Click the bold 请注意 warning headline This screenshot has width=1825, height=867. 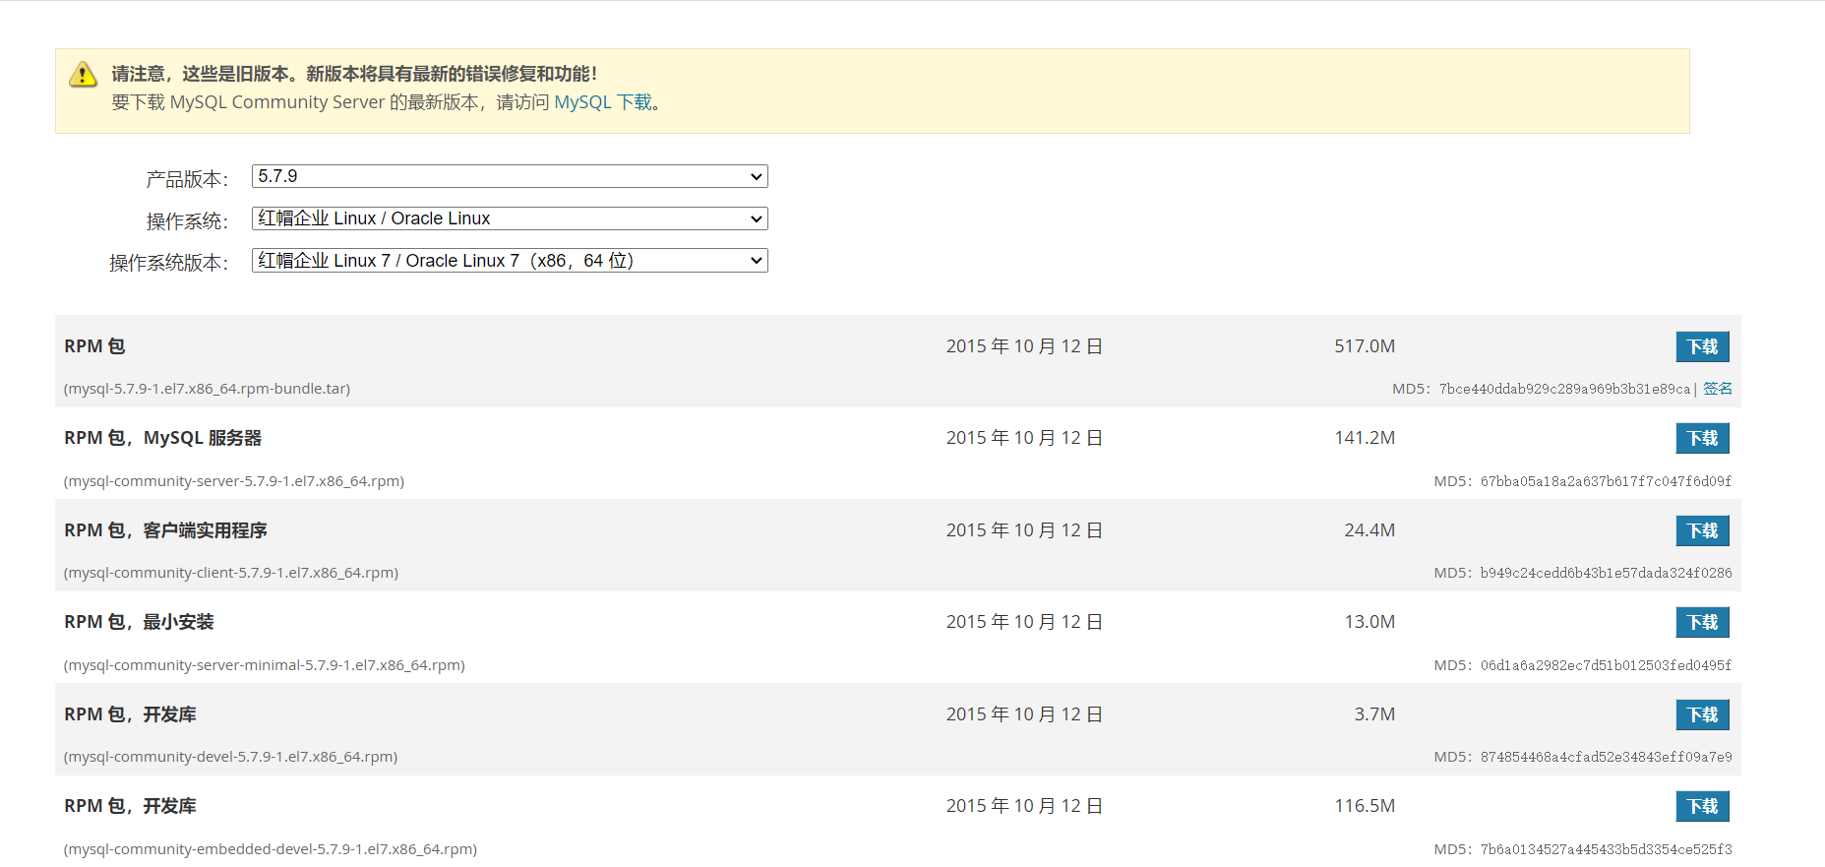354,74
